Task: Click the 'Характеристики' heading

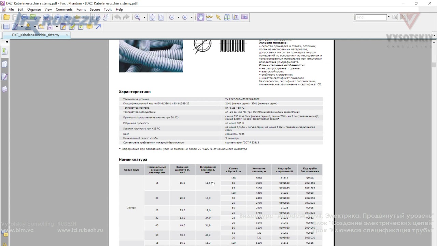Action: (x=135, y=92)
